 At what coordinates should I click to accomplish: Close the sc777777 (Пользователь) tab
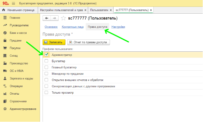(x=151, y=10)
